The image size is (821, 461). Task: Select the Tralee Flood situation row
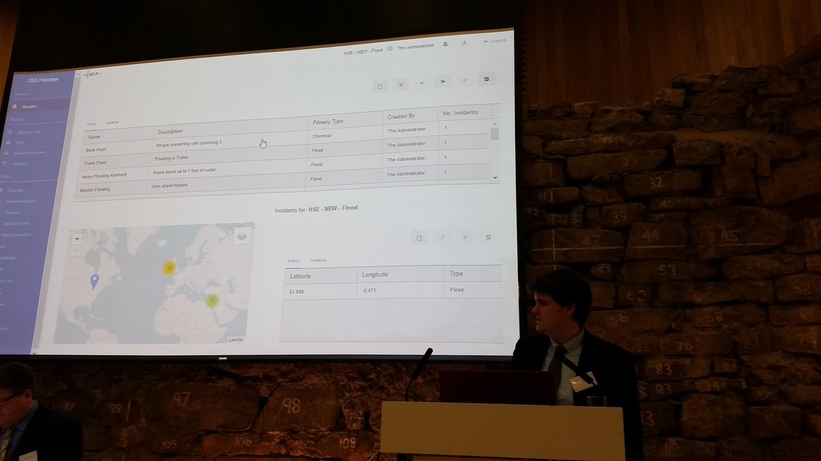(x=285, y=157)
